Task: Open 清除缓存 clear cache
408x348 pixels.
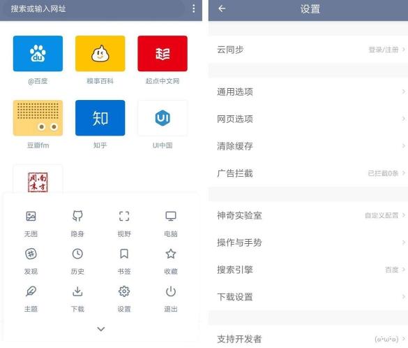Action: click(308, 146)
